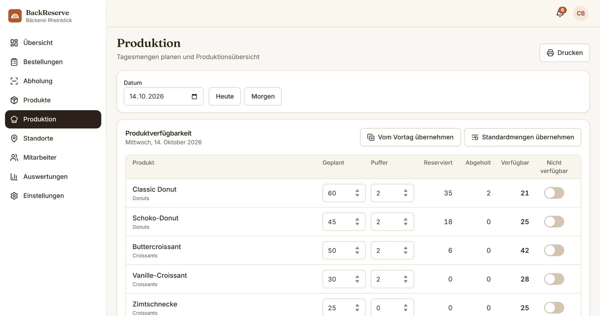Viewport: 600px width, 316px height.
Task: Set date to Morgen
Action: coord(263,97)
